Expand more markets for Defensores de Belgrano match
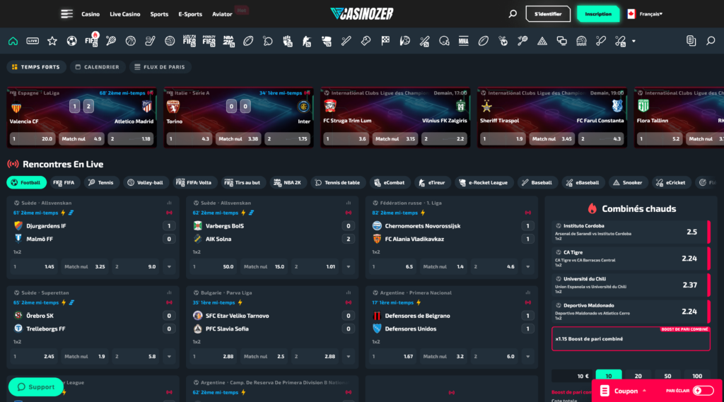724x402 pixels. (x=527, y=356)
